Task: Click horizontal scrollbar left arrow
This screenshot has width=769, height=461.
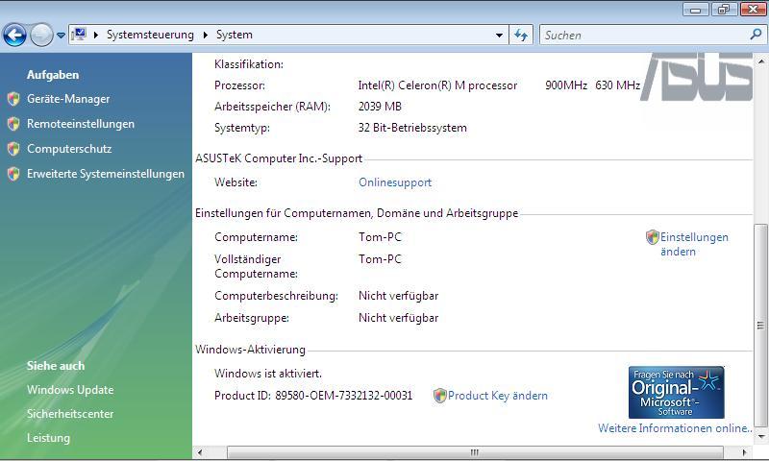Action: 200,452
